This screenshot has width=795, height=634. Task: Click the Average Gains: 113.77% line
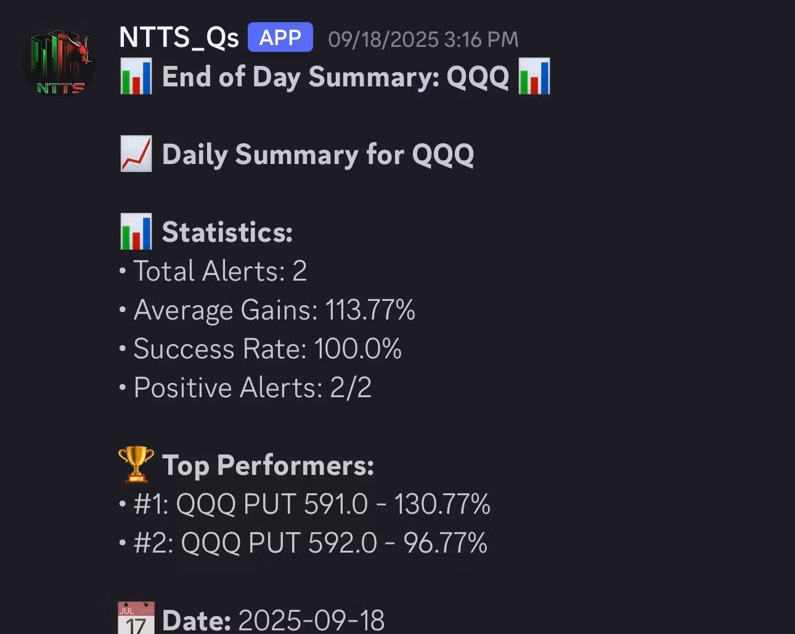tap(274, 310)
